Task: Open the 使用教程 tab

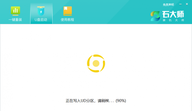Action: tap(67, 14)
